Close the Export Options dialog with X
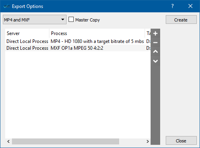Viewport: 200px width, 148px height. [x=190, y=6]
